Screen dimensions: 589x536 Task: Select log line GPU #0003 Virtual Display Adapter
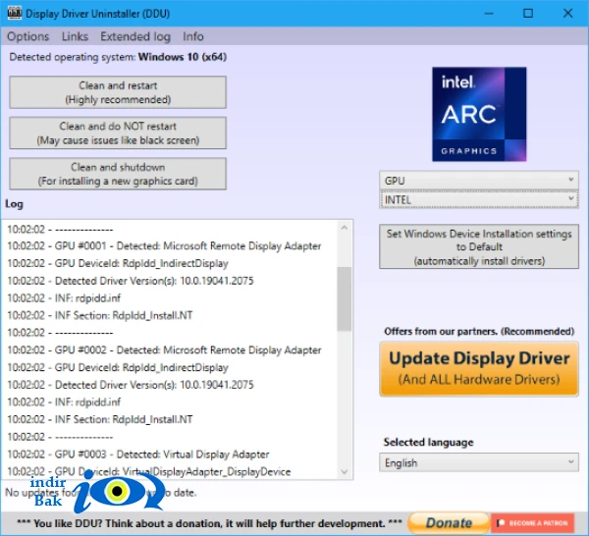[138, 455]
